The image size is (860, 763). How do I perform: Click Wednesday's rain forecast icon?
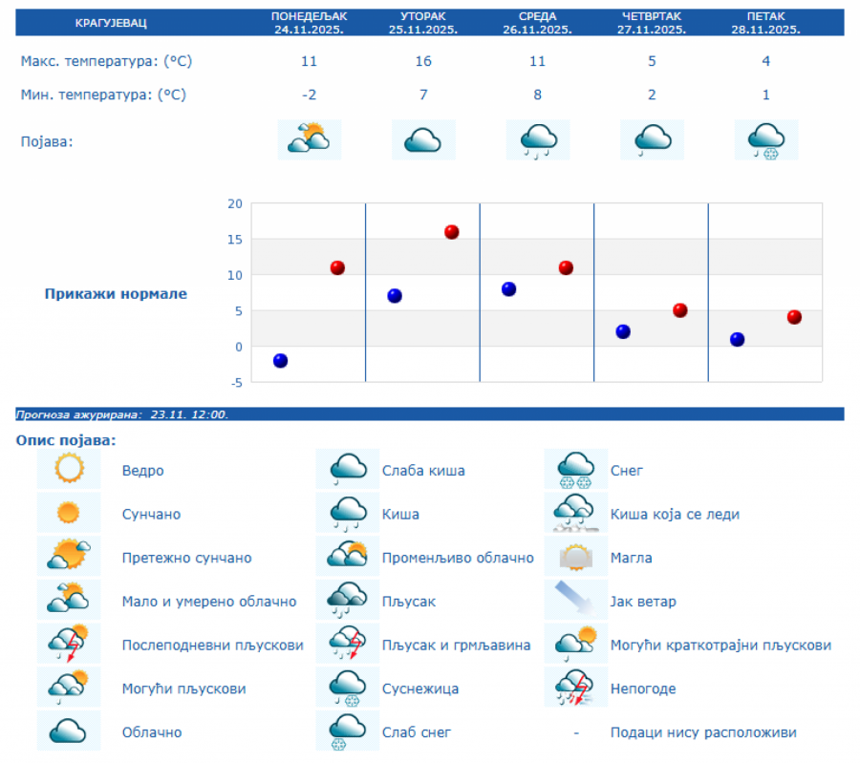[537, 139]
